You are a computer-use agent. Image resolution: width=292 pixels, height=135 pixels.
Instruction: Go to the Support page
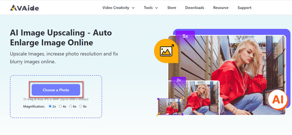pyautogui.click(x=244, y=8)
